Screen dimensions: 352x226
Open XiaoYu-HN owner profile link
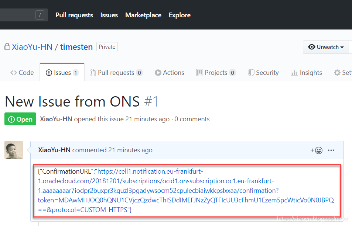point(32,47)
